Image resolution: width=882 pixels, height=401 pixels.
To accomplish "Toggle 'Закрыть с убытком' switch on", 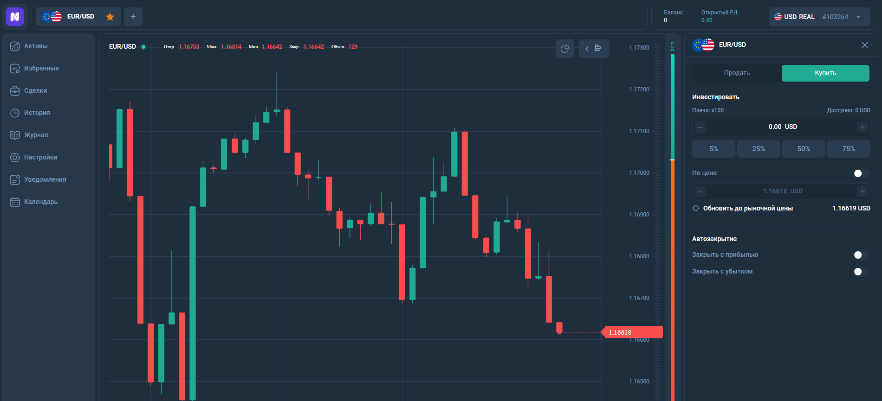I will coord(861,271).
